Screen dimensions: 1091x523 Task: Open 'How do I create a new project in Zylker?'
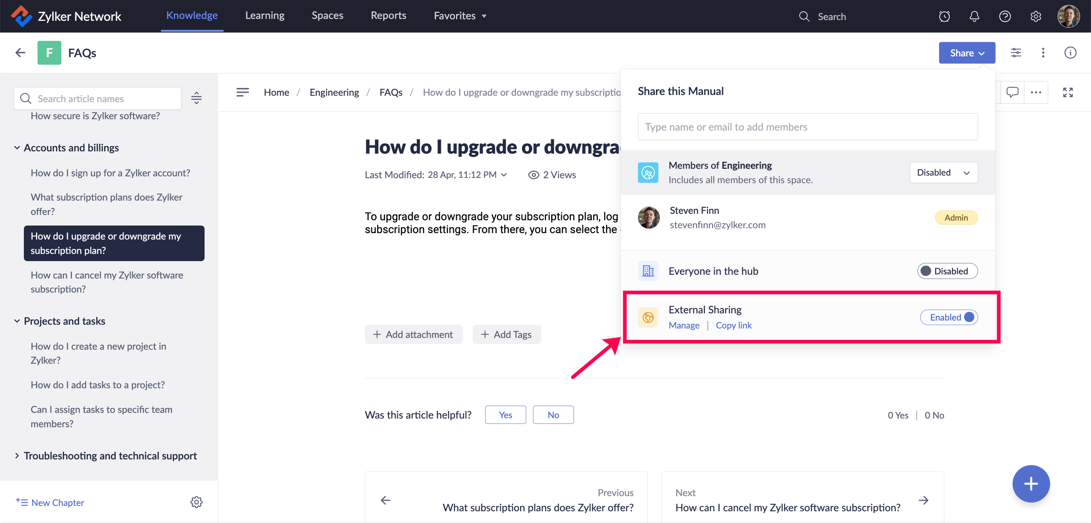(98, 353)
